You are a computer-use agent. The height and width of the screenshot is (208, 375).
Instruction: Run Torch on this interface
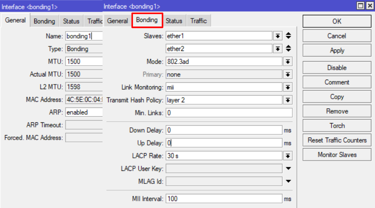336,126
